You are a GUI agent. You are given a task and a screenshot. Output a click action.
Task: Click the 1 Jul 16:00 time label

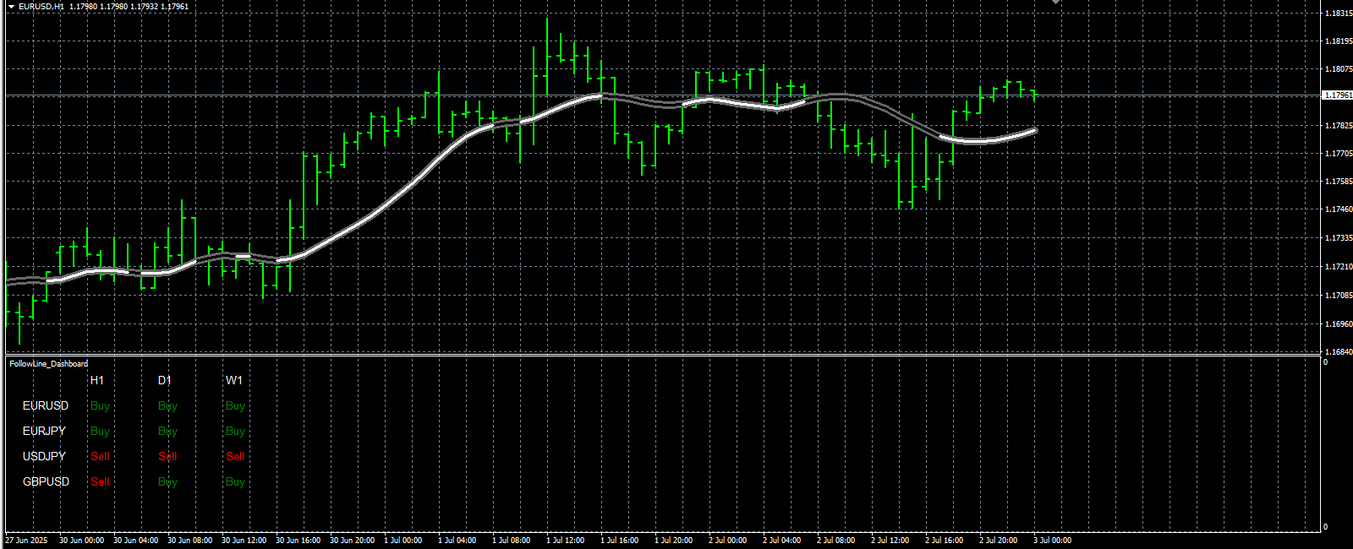click(620, 541)
